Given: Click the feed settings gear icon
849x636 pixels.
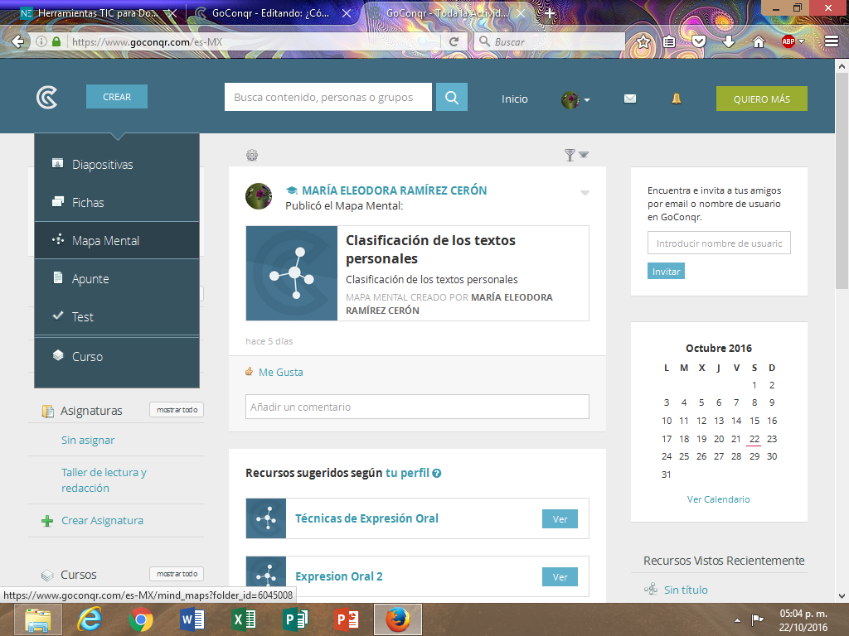Looking at the screenshot, I should tap(252, 155).
